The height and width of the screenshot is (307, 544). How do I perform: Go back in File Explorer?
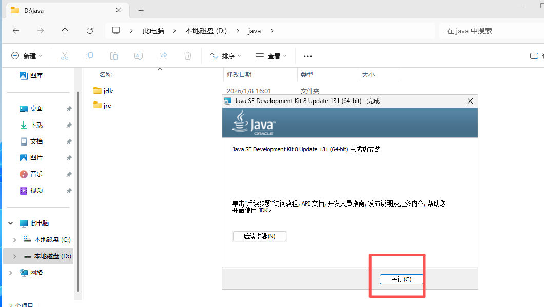[x=16, y=31]
